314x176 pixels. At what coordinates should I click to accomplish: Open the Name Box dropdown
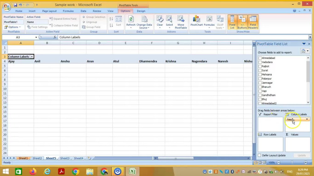tap(36, 37)
